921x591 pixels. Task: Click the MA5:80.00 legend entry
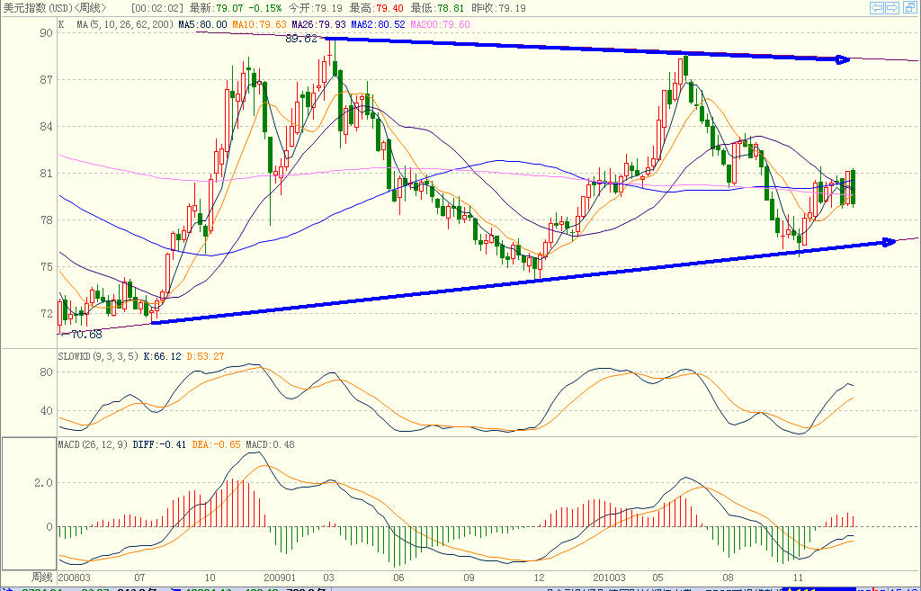(202, 24)
